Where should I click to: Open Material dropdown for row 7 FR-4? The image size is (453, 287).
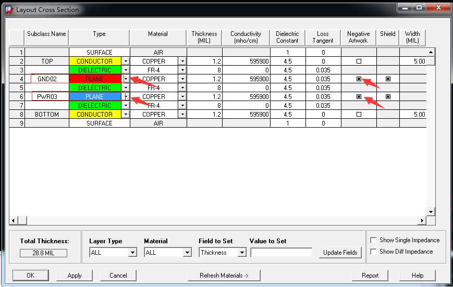point(182,105)
